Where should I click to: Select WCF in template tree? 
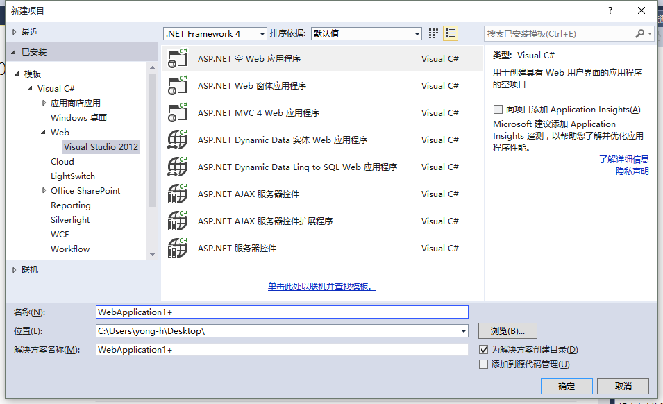[x=60, y=235]
